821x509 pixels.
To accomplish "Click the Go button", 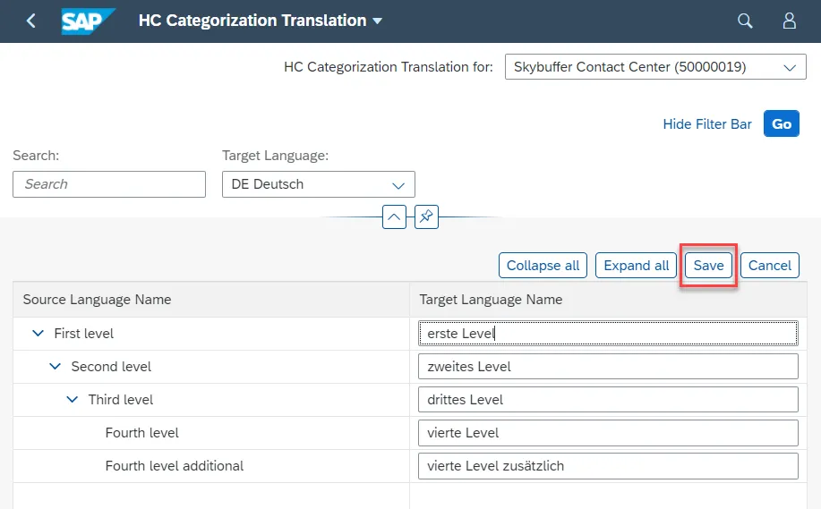I will coord(782,123).
